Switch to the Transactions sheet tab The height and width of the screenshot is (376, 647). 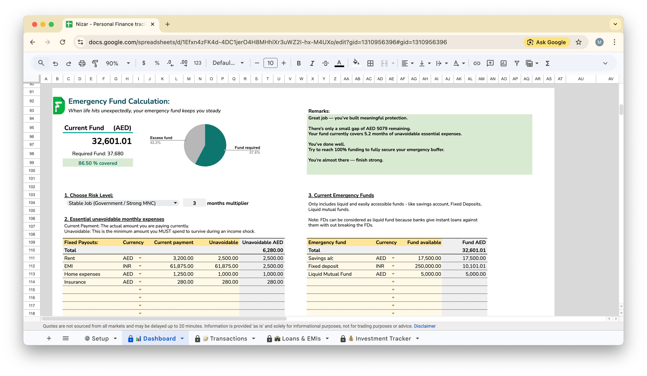(x=228, y=338)
